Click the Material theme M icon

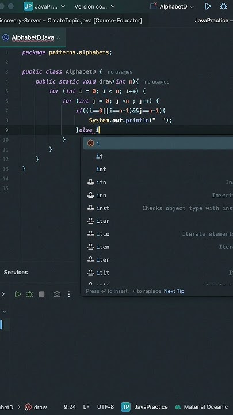[x=178, y=407]
